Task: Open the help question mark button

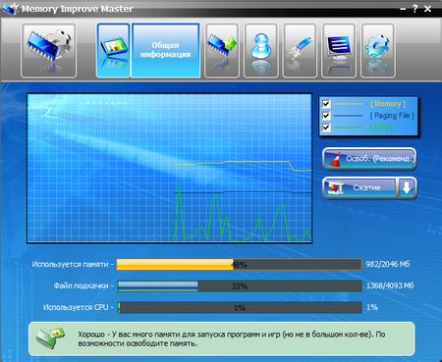Action: (414, 9)
